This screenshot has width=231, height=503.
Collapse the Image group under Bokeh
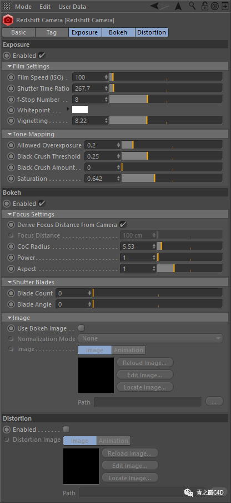(9, 318)
